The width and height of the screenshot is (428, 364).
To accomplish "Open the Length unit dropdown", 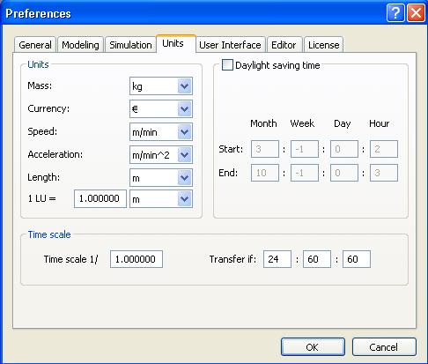I will pyautogui.click(x=161, y=178).
